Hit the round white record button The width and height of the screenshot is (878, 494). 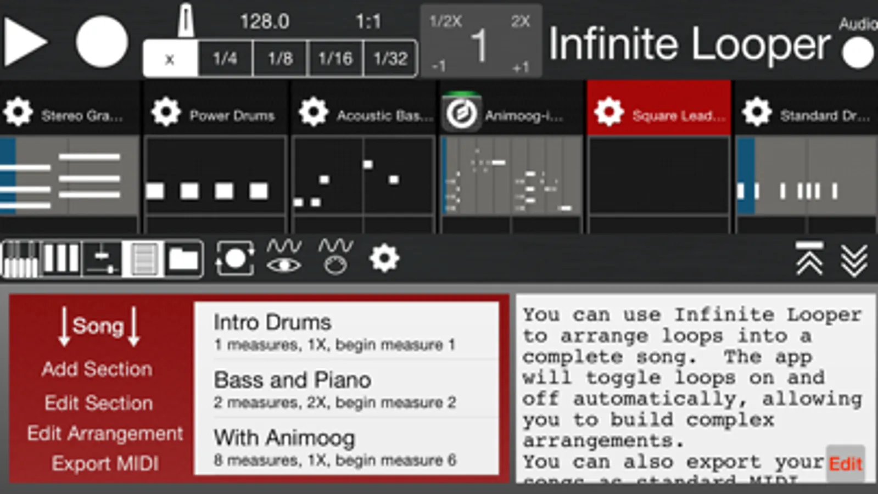[x=102, y=42]
